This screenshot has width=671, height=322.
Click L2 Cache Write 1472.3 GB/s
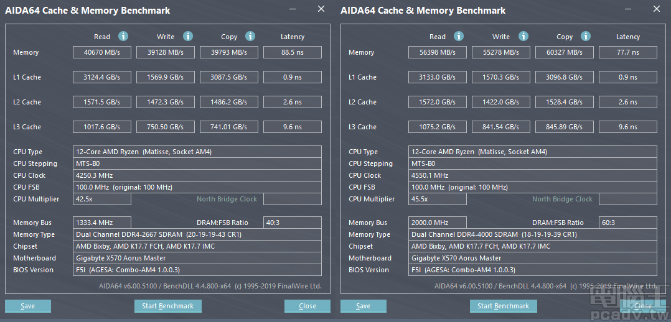(x=165, y=102)
